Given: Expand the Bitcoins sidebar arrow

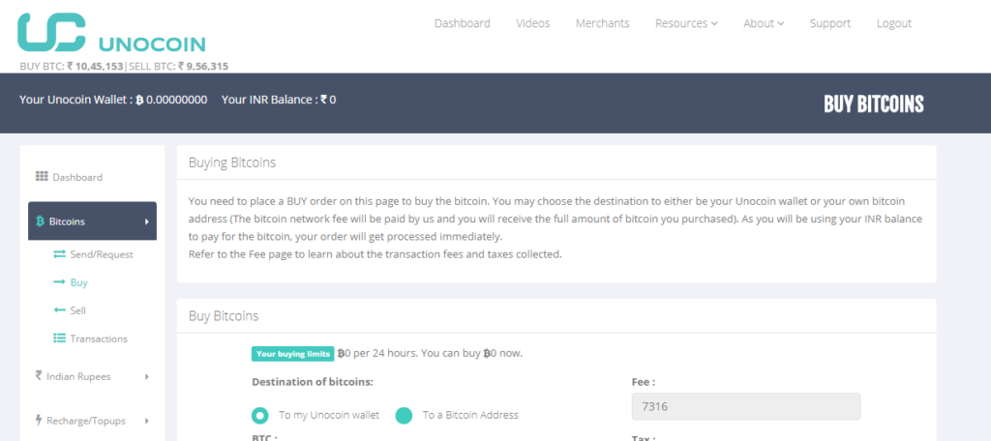Looking at the screenshot, I should pos(147,221).
